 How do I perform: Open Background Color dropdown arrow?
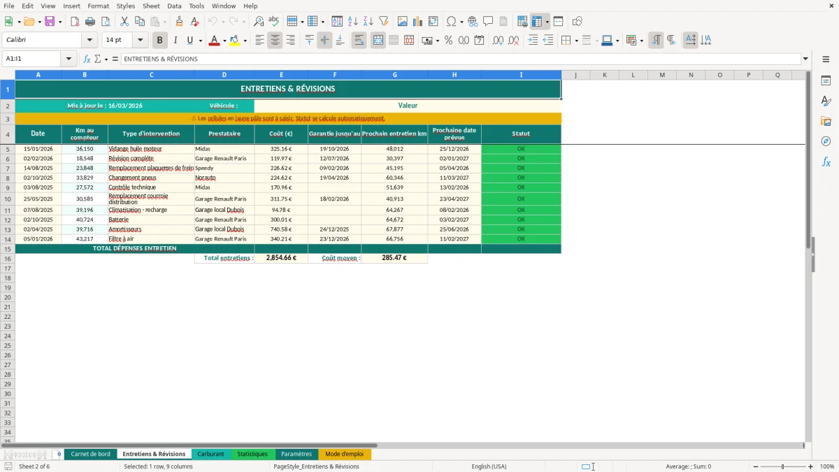point(245,41)
